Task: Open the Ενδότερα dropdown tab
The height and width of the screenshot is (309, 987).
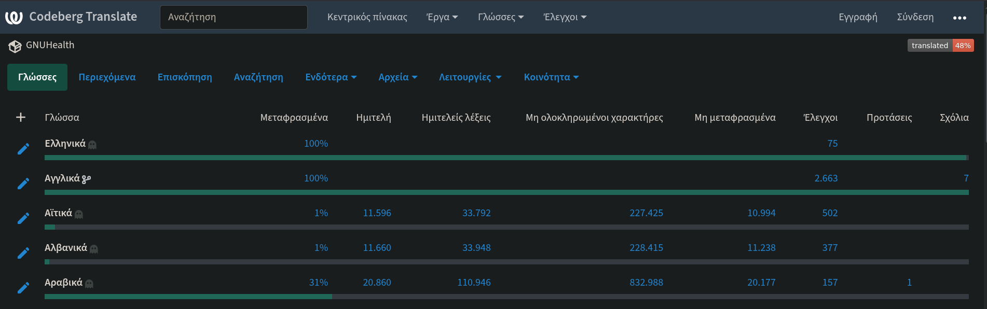Action: [331, 77]
